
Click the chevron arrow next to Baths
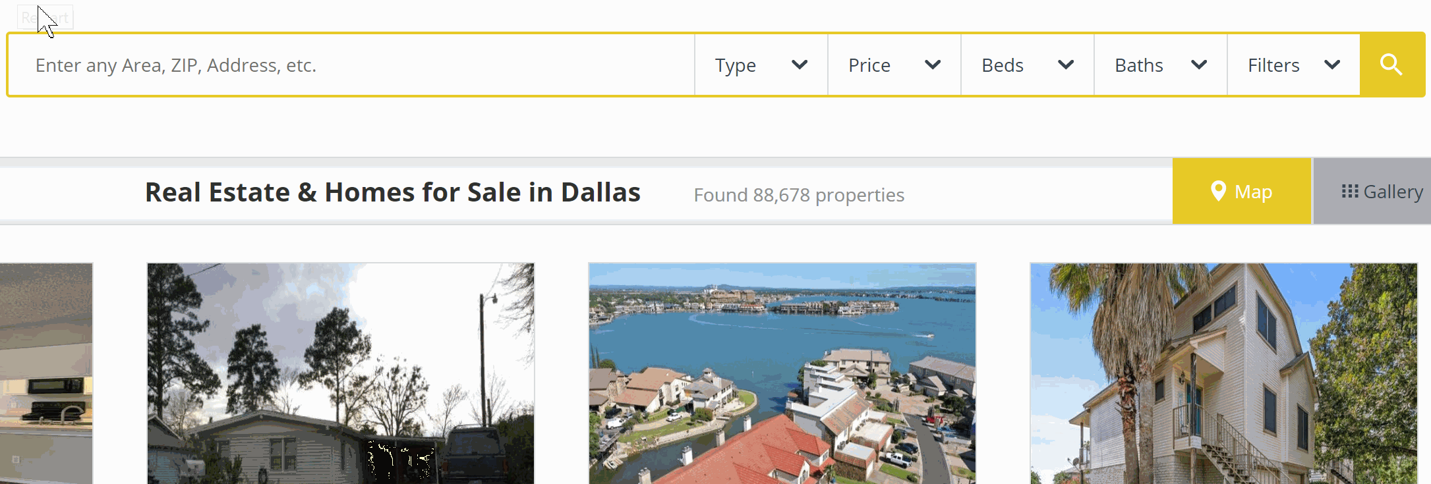pos(1199,65)
